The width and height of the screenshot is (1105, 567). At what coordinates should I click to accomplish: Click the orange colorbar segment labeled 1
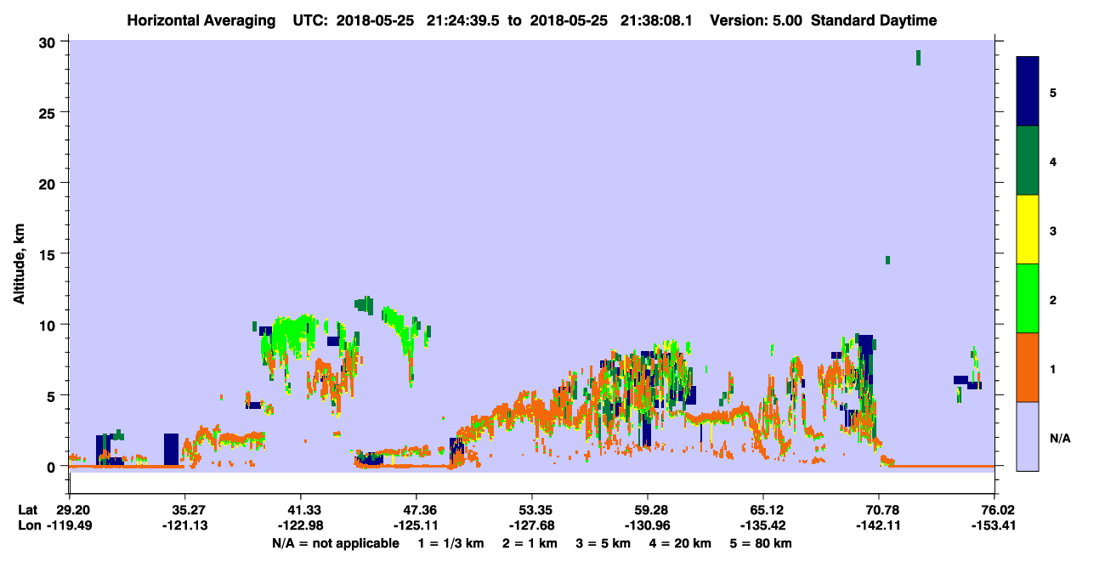[x=1028, y=367]
